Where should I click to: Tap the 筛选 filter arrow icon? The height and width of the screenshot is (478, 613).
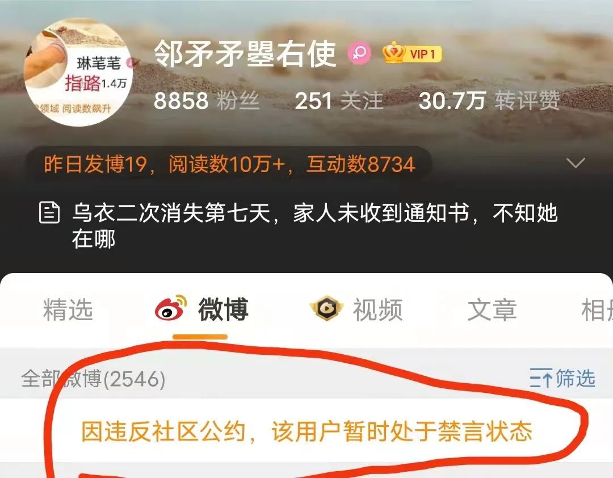(x=541, y=378)
